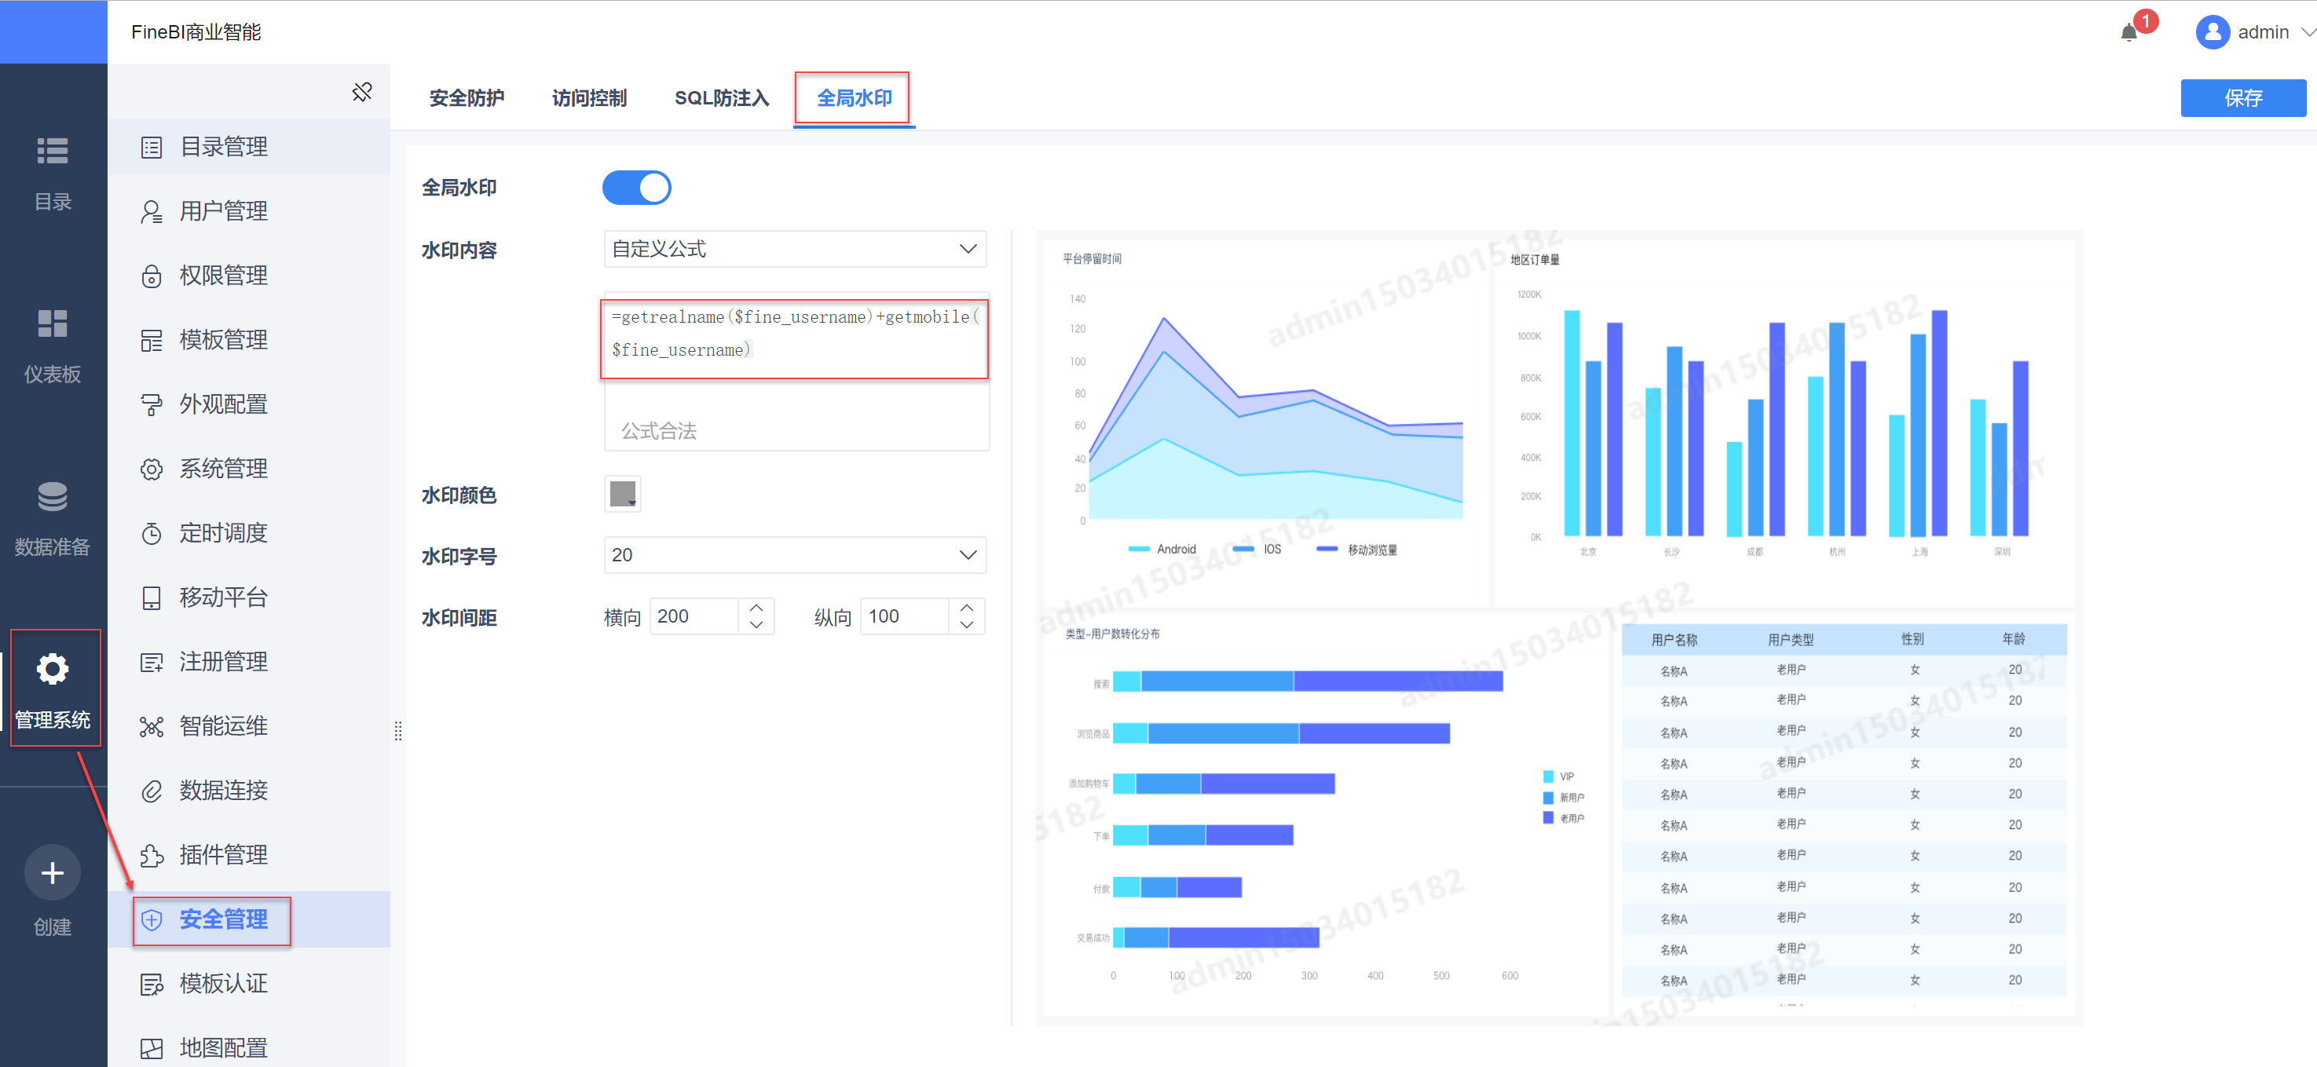Click into the watermark formula text box
2317x1067 pixels.
click(x=795, y=337)
